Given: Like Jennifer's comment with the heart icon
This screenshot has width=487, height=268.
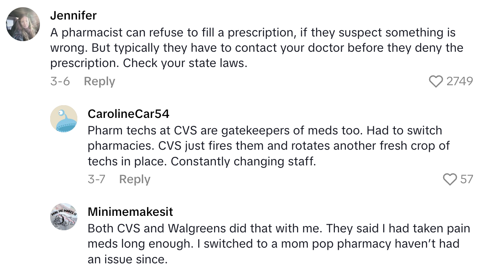Looking at the screenshot, I should tap(436, 81).
